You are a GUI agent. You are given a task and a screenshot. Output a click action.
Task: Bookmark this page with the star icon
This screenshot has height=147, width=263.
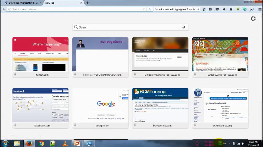[204, 9]
